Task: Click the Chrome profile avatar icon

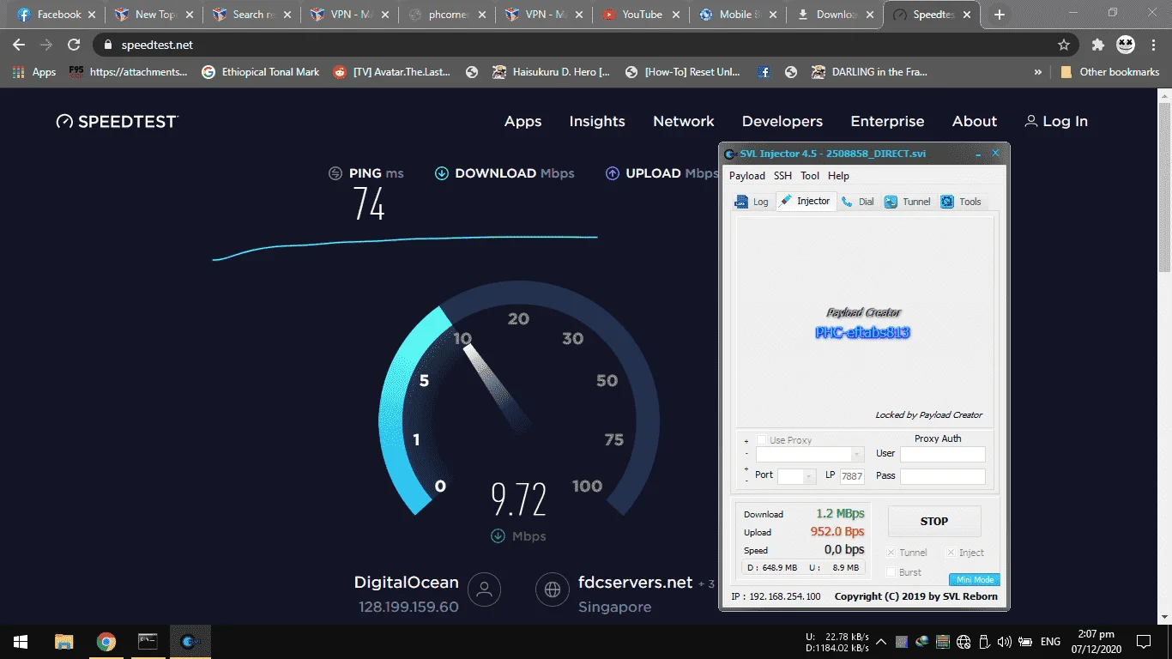Action: tap(1125, 45)
